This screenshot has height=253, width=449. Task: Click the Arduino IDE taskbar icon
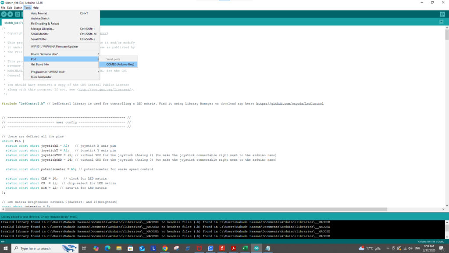(x=257, y=249)
